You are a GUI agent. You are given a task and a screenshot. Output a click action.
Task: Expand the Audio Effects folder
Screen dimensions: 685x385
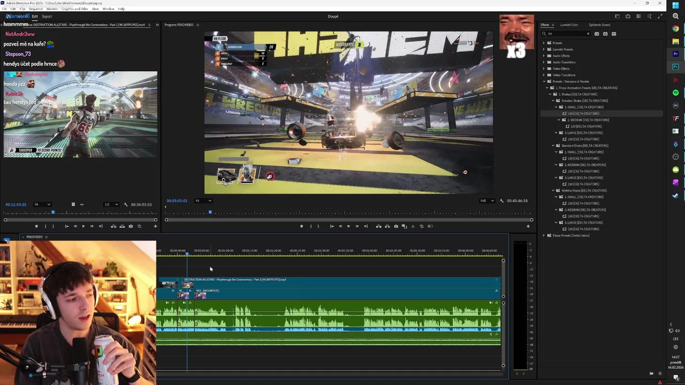click(x=544, y=56)
